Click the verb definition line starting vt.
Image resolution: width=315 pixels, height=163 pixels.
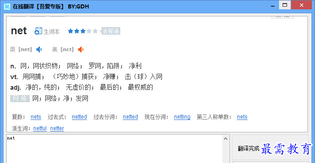tap(87, 76)
